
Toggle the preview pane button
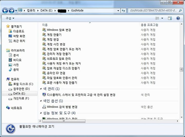pyautogui.click(x=170, y=18)
